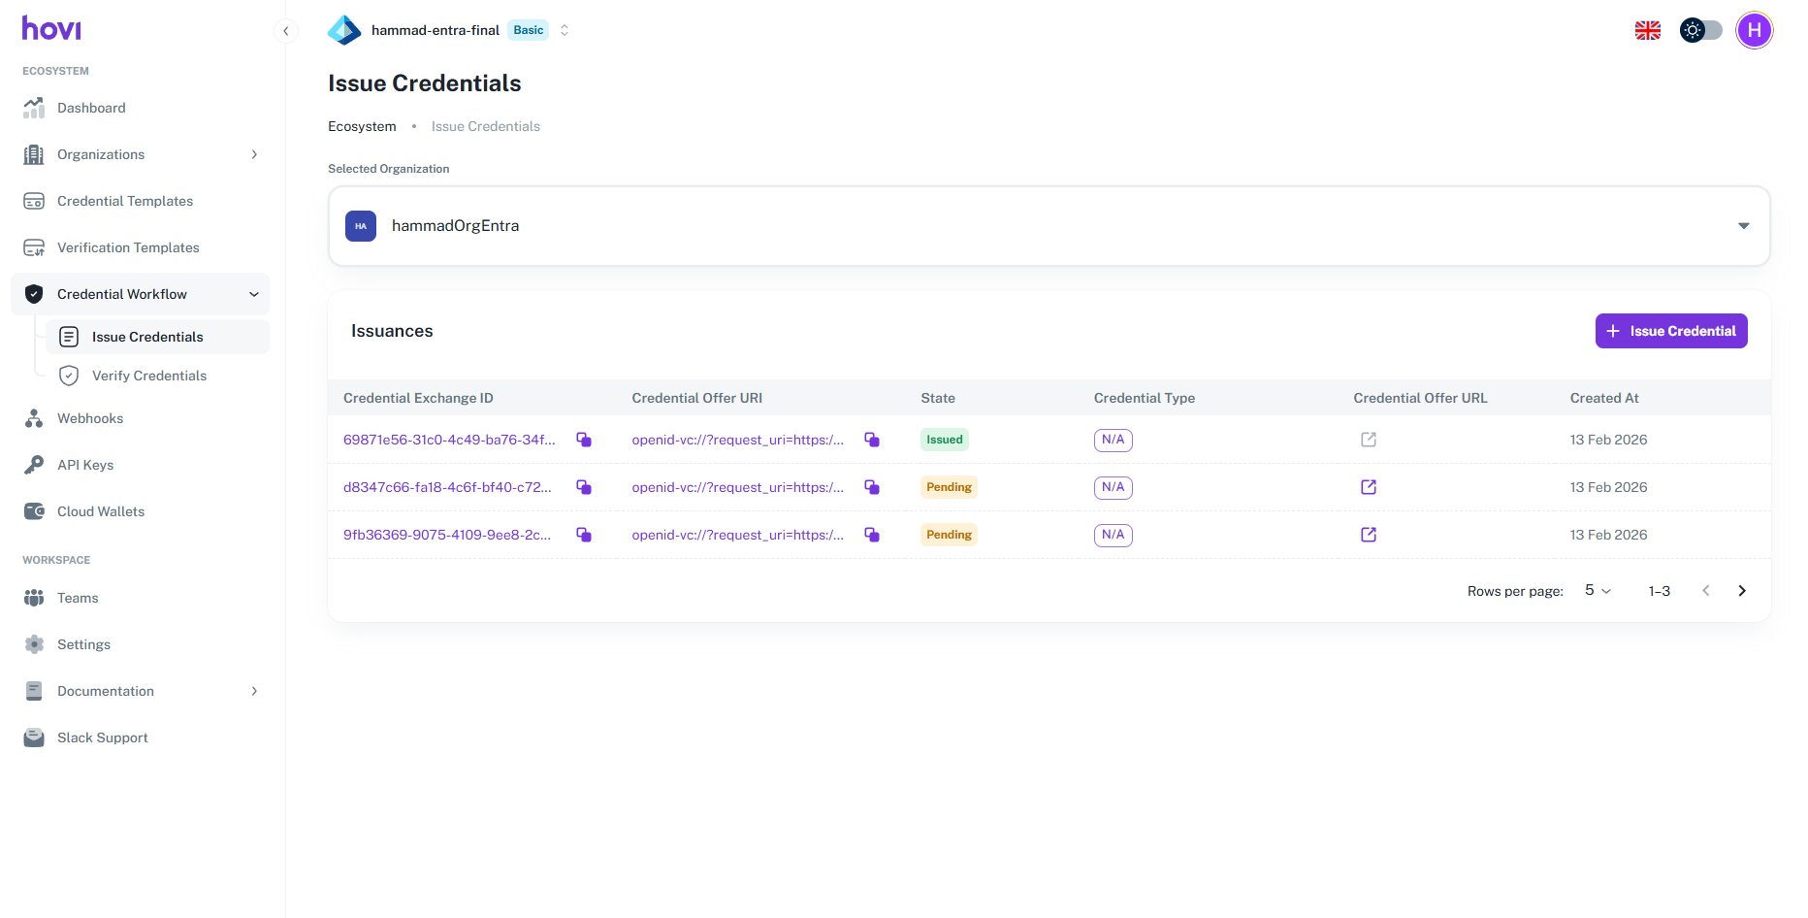Image resolution: width=1808 pixels, height=918 pixels.
Task: Collapse the Credential Workflow section
Action: point(254,294)
